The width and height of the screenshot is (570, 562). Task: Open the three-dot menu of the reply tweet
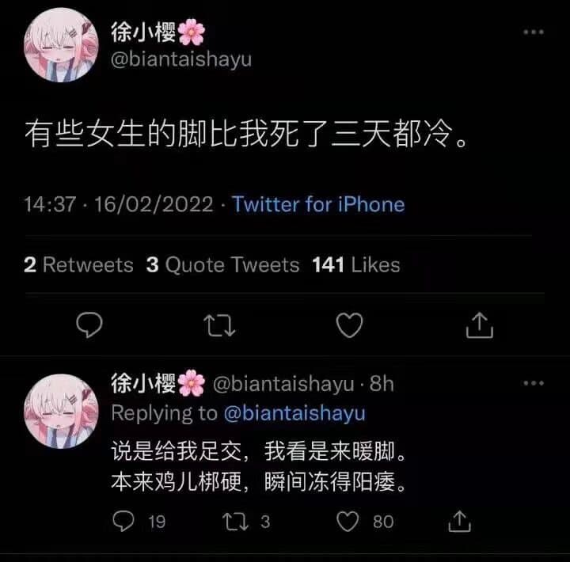pos(534,383)
